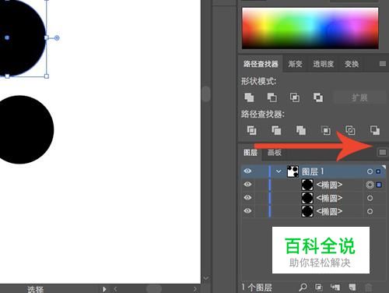Hide the bottom <椭圆> sublayer via eye icon
Screen dimensions: 389x293
[x=247, y=210]
